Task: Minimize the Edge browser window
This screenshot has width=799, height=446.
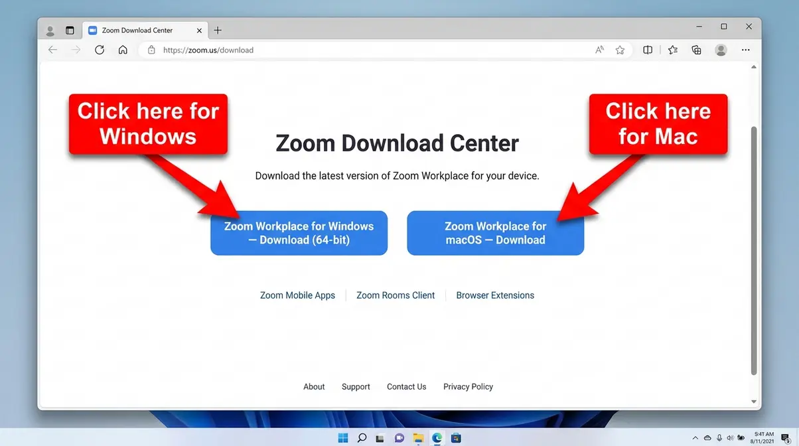Action: pyautogui.click(x=699, y=27)
